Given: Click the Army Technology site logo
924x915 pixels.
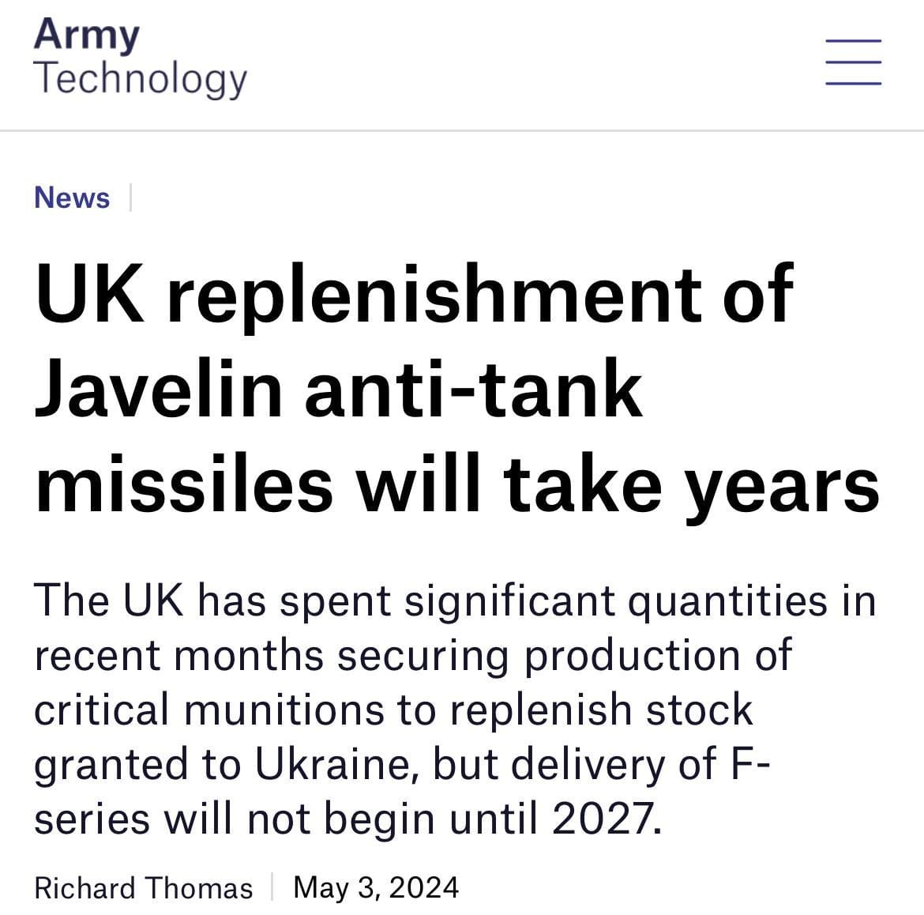Looking at the screenshot, I should tap(141, 57).
